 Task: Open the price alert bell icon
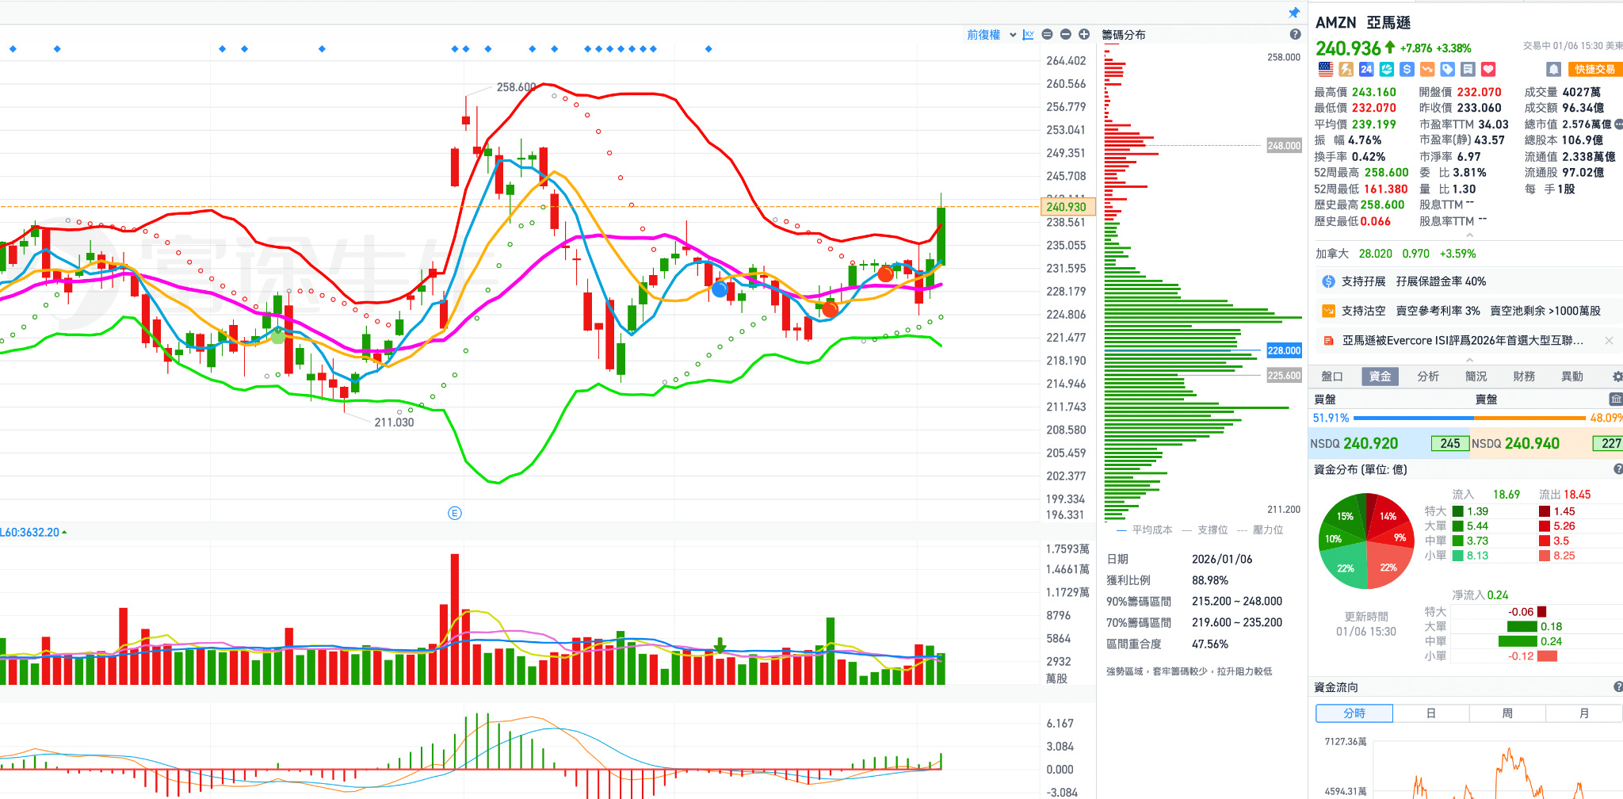click(x=1553, y=69)
